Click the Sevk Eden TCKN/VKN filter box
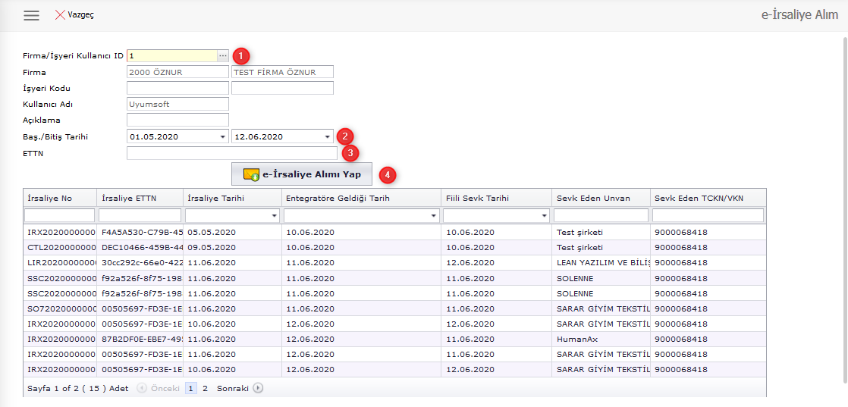 (708, 216)
